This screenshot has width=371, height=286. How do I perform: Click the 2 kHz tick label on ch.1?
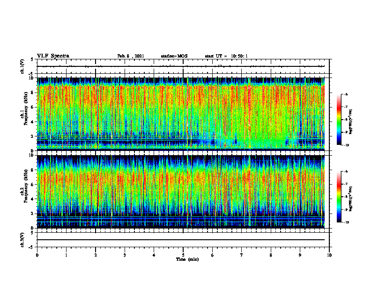33,136
